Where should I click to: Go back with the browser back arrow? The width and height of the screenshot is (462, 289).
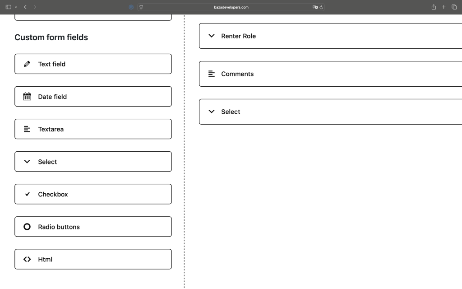click(25, 7)
